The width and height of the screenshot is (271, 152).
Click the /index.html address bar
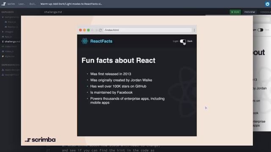point(148,30)
